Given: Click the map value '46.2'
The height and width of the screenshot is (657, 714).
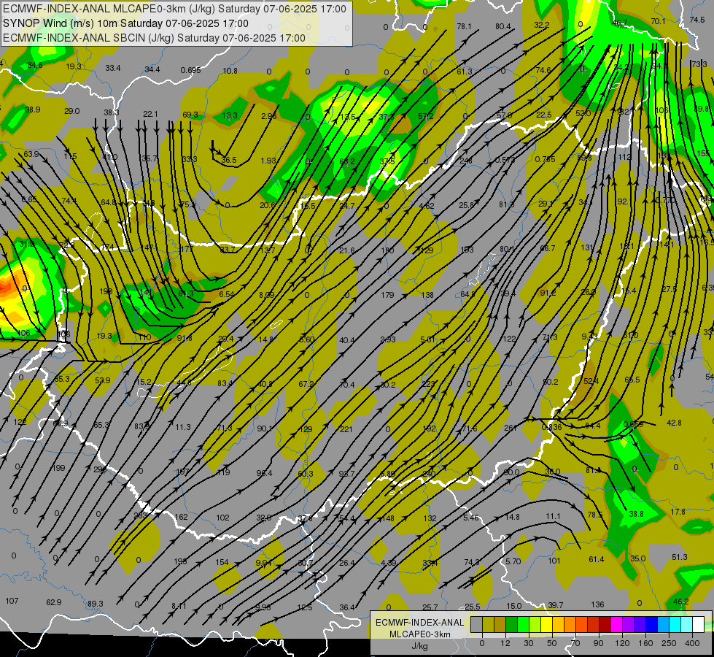Looking at the screenshot, I should 680,602.
